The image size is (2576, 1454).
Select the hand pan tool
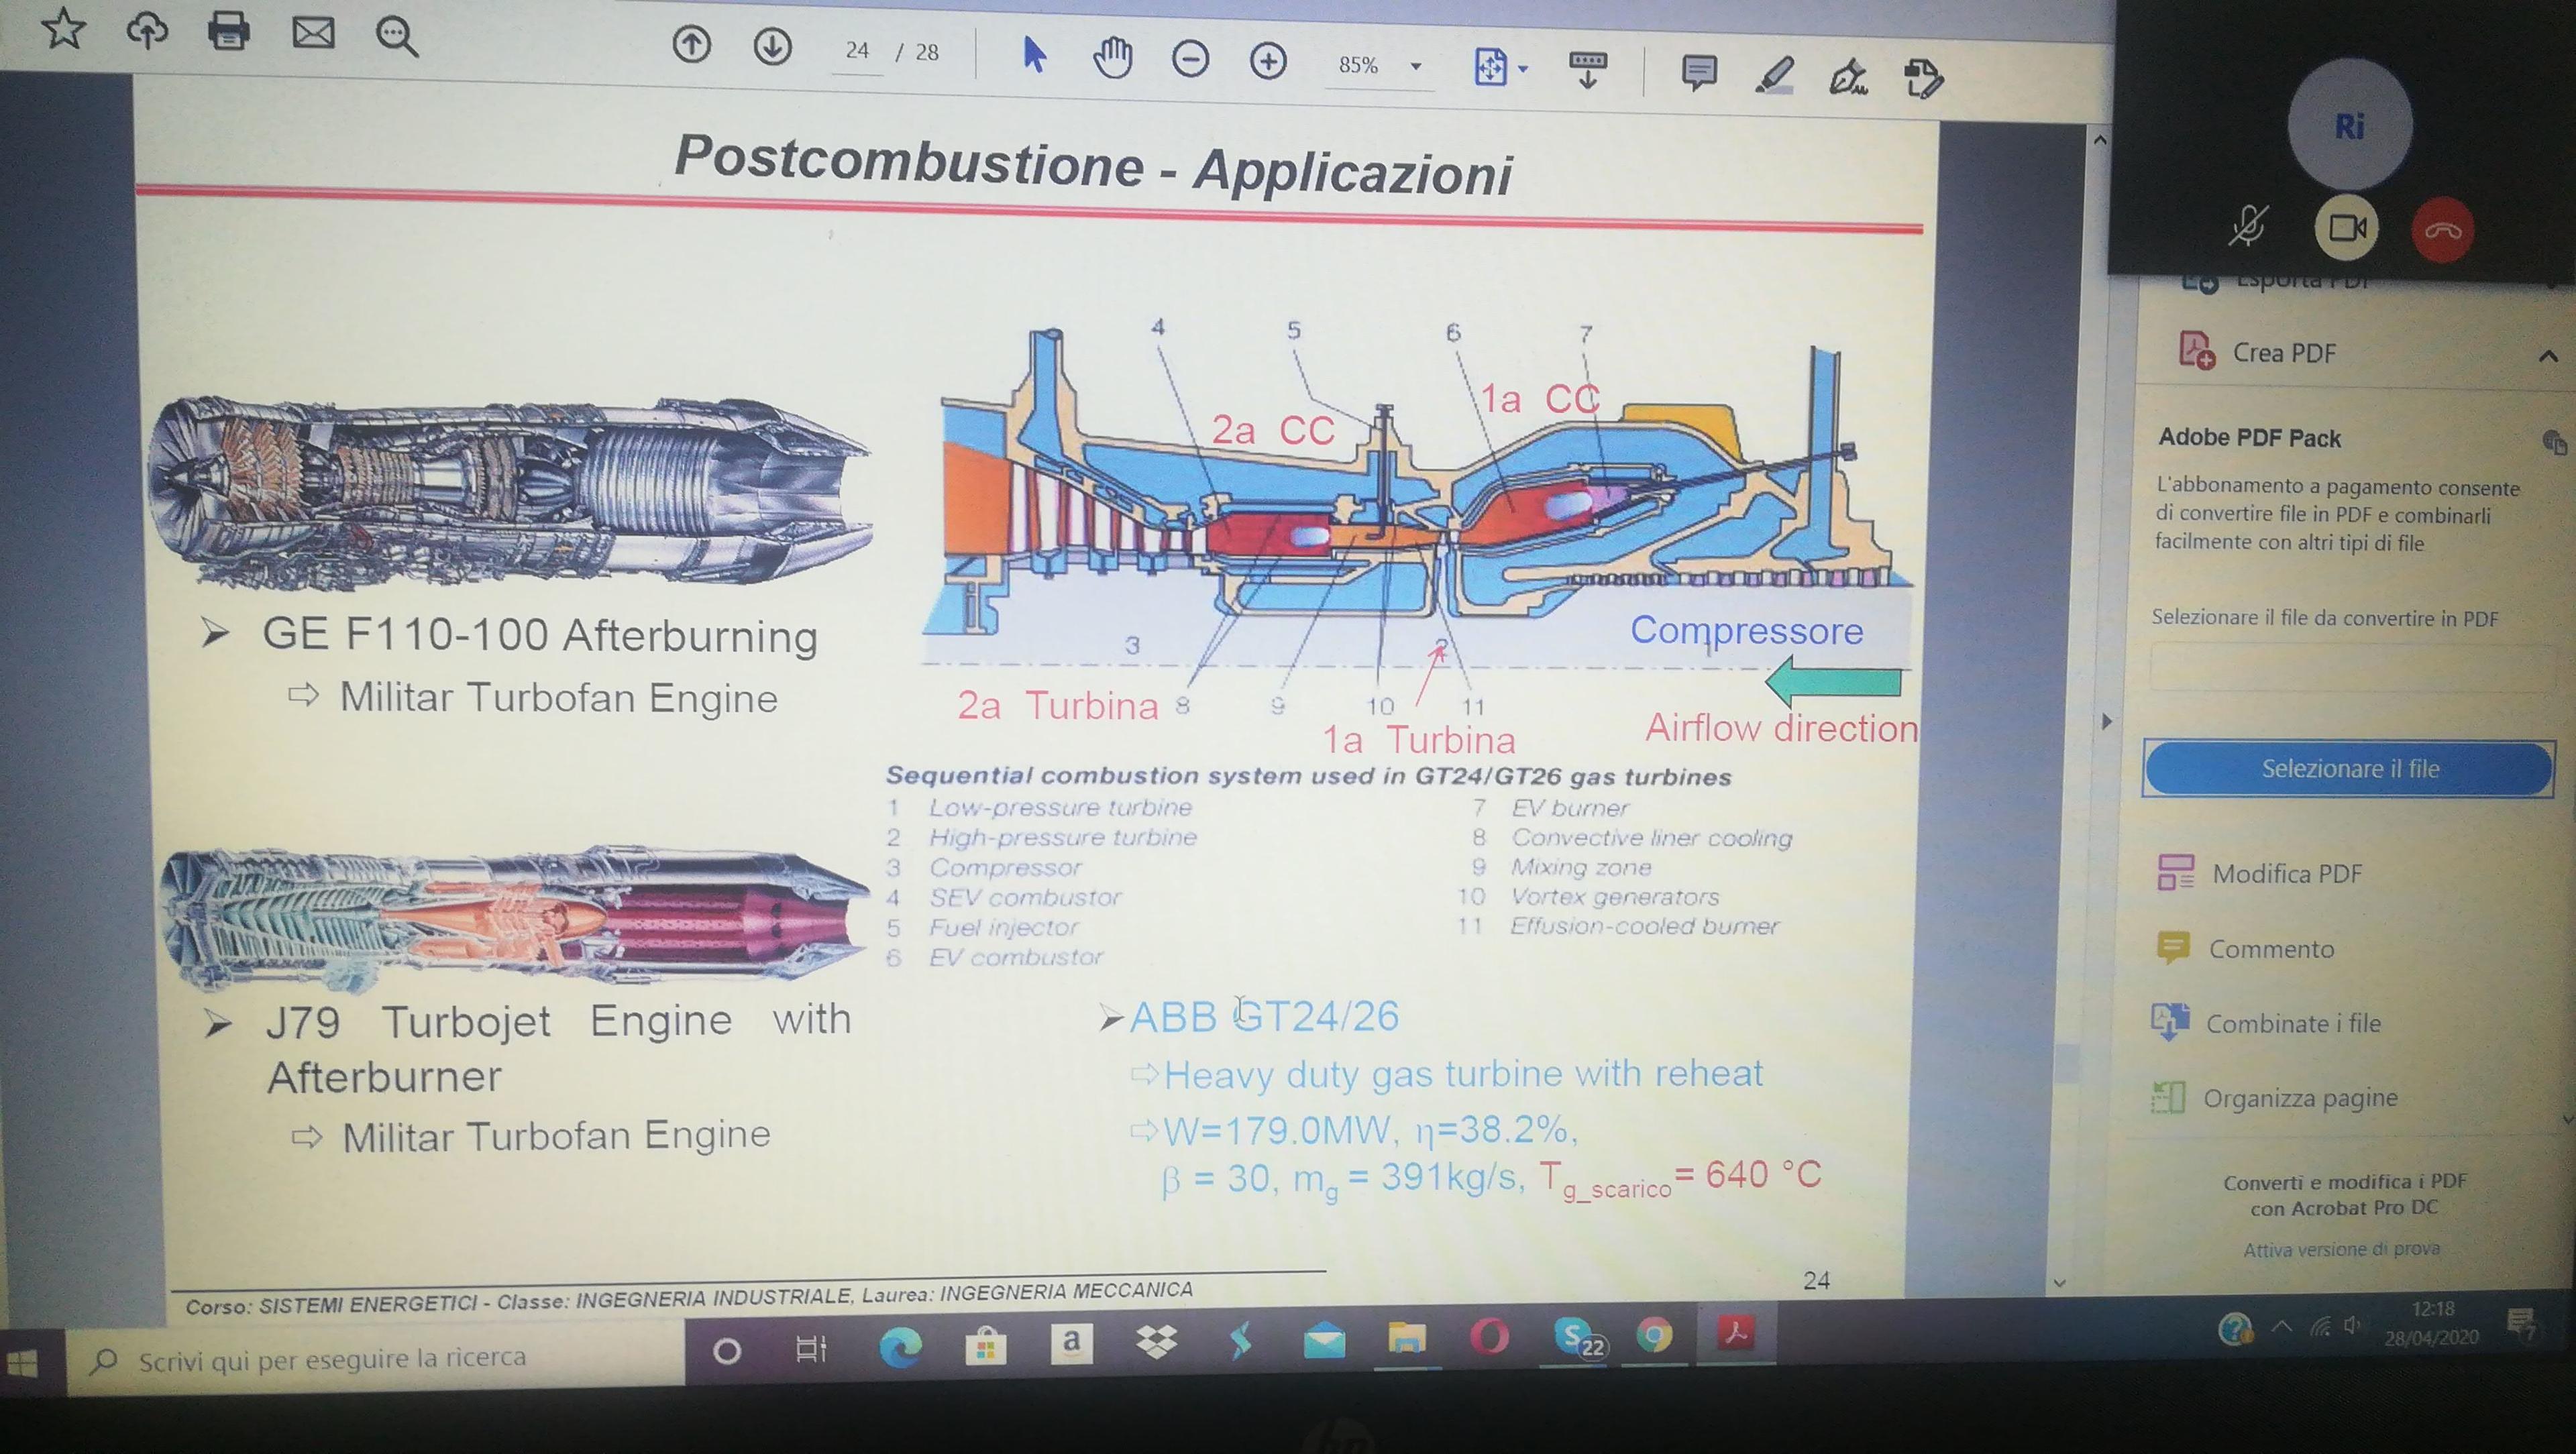tap(1112, 58)
